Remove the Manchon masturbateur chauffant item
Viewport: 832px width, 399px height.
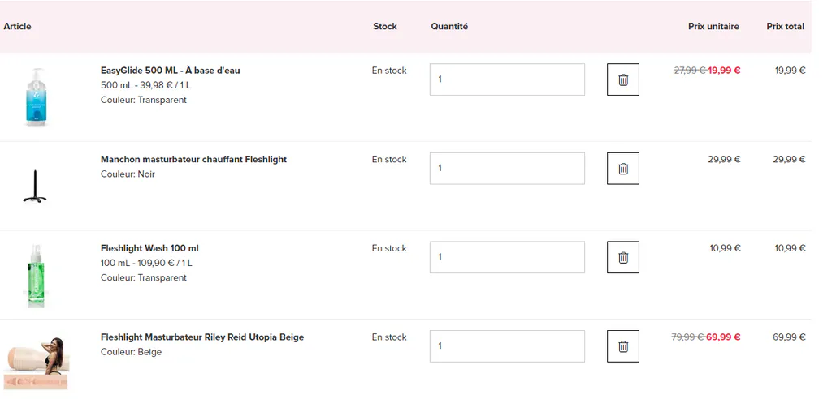[x=623, y=169]
